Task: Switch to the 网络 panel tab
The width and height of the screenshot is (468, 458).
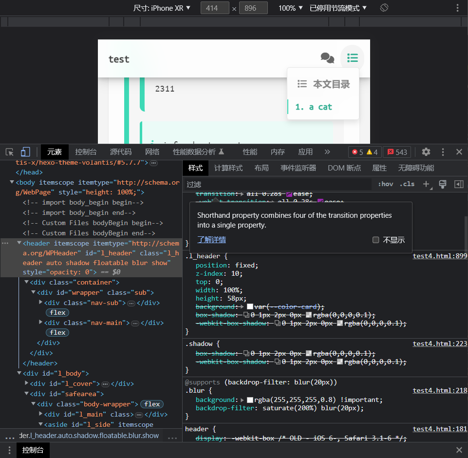Action: click(152, 152)
